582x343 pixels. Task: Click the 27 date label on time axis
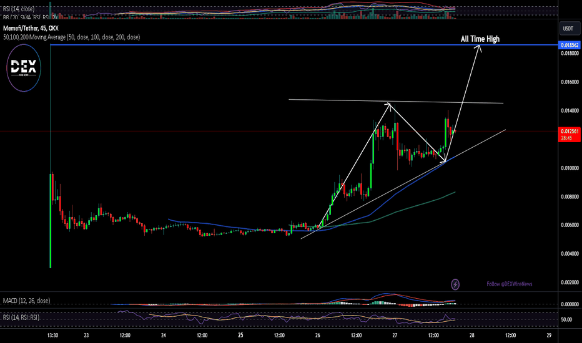[395, 336]
